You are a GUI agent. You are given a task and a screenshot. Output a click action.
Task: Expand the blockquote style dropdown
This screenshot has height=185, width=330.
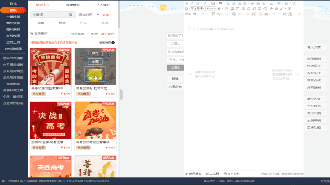coord(198,14)
